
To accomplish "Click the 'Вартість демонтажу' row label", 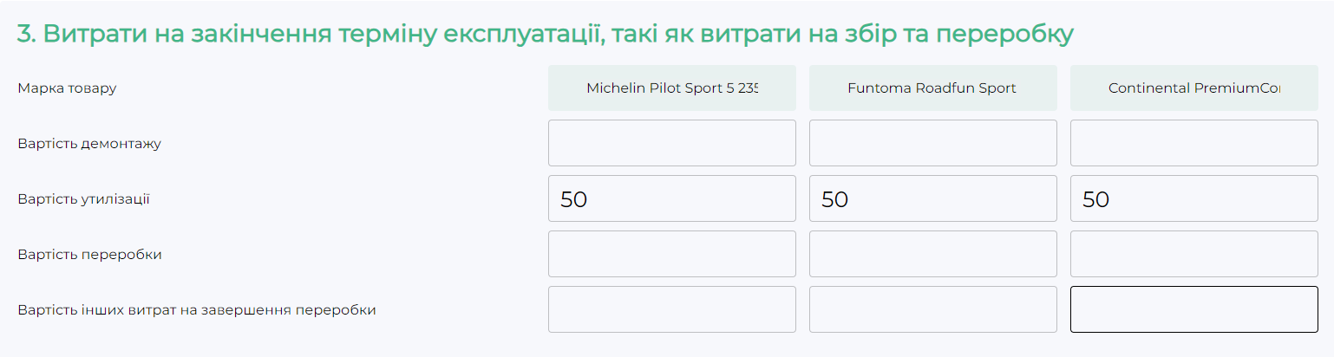I will pyautogui.click(x=89, y=144).
